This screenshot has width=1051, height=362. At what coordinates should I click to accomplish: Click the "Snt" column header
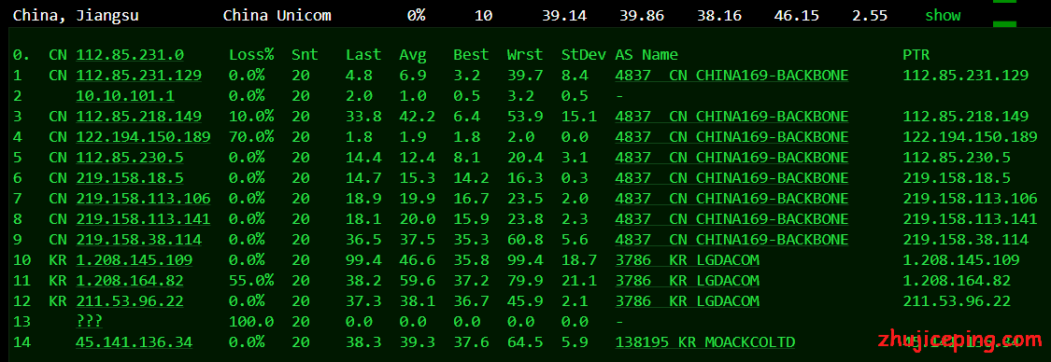[305, 55]
